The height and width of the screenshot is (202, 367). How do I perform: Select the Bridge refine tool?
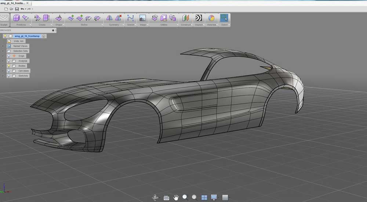click(88, 18)
